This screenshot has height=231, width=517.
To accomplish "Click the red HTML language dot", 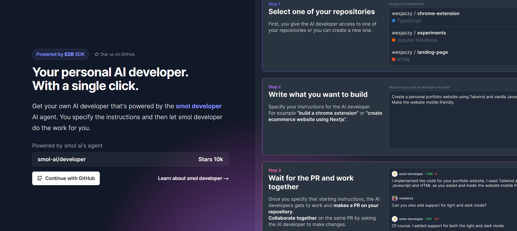I will [394, 59].
